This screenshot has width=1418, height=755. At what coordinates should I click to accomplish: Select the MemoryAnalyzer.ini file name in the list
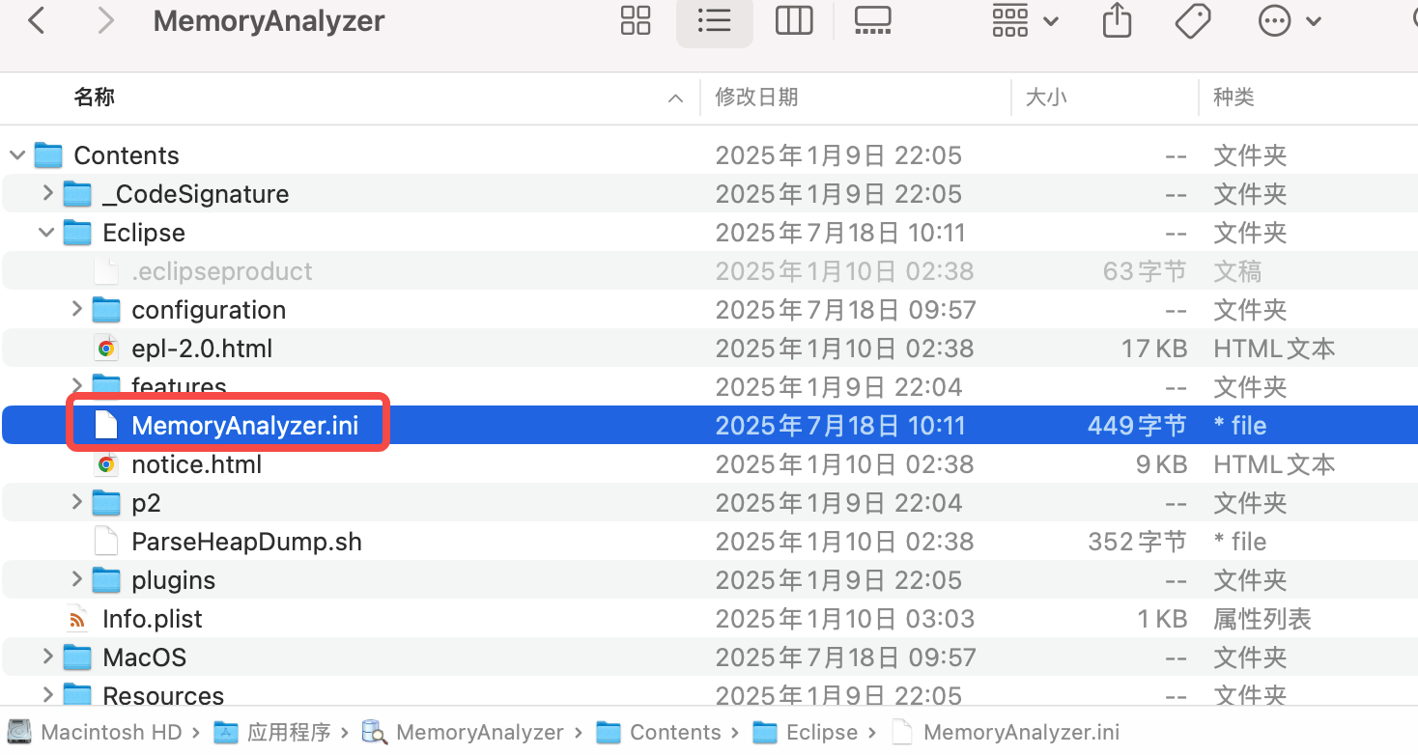tap(245, 426)
